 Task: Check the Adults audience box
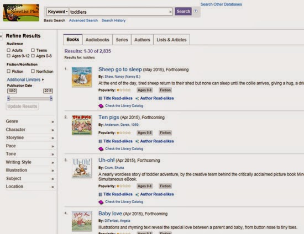tap(8, 50)
